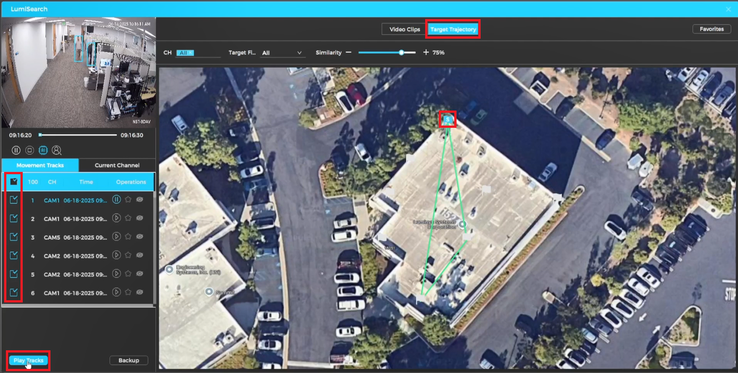Image resolution: width=738 pixels, height=373 pixels.
Task: Uncheck the checkbox for track 3
Action: click(14, 237)
